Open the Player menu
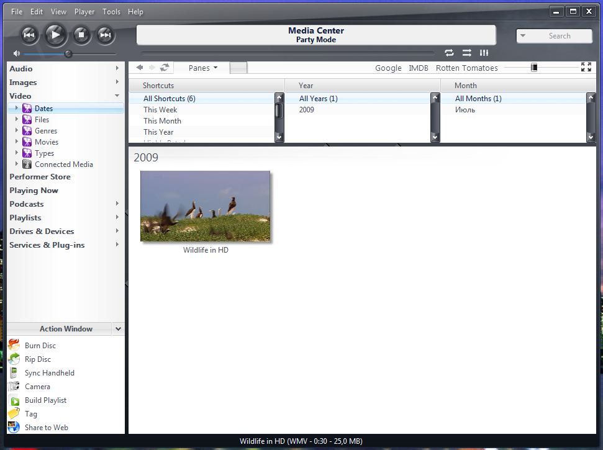Screen dimensions: 603x450 pos(84,12)
